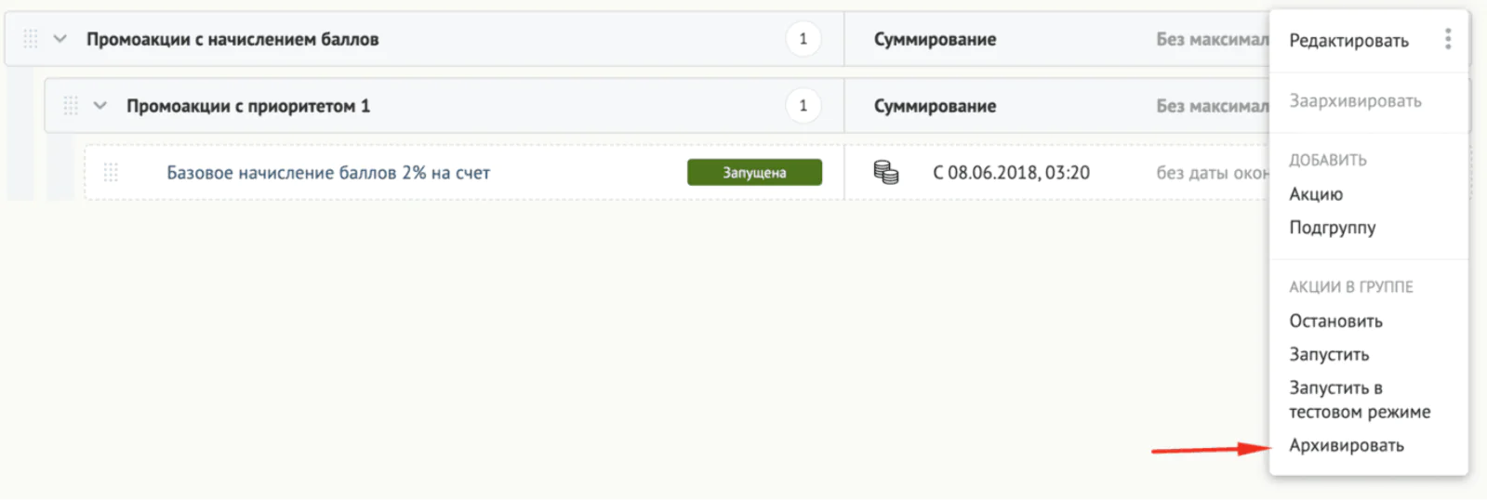Select Акцию under Добавить
This screenshot has height=500, width=1487.
click(x=1316, y=194)
